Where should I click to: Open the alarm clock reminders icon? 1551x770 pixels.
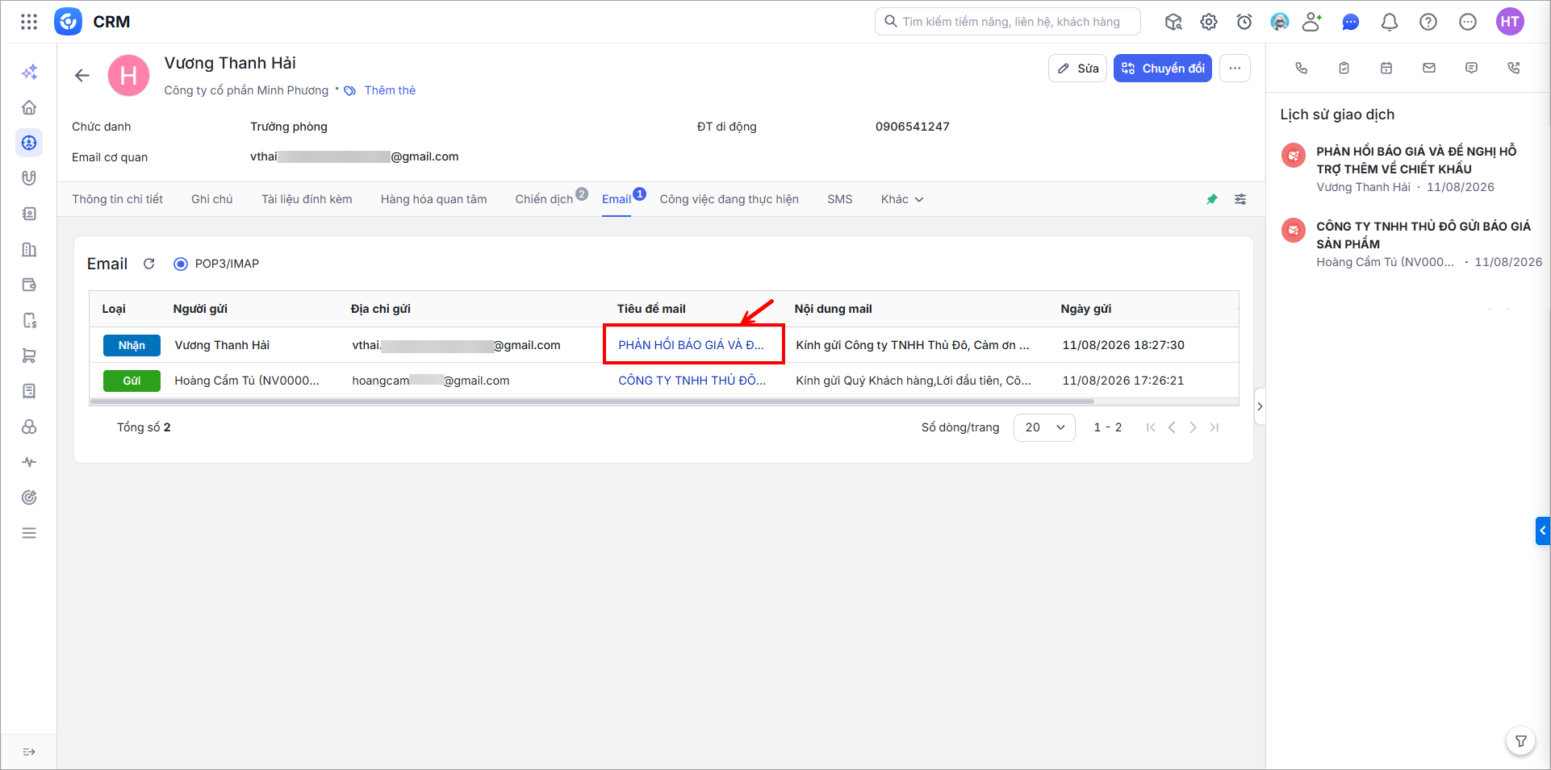click(x=1244, y=22)
